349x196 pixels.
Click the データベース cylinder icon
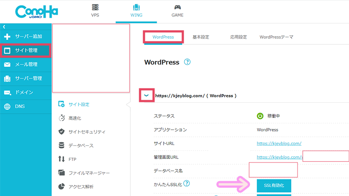click(x=62, y=145)
